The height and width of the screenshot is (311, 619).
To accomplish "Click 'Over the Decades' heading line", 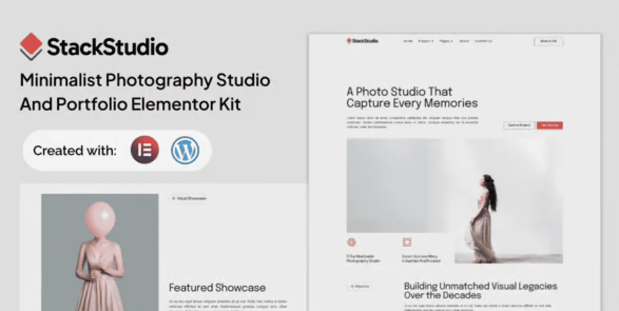I will [442, 295].
